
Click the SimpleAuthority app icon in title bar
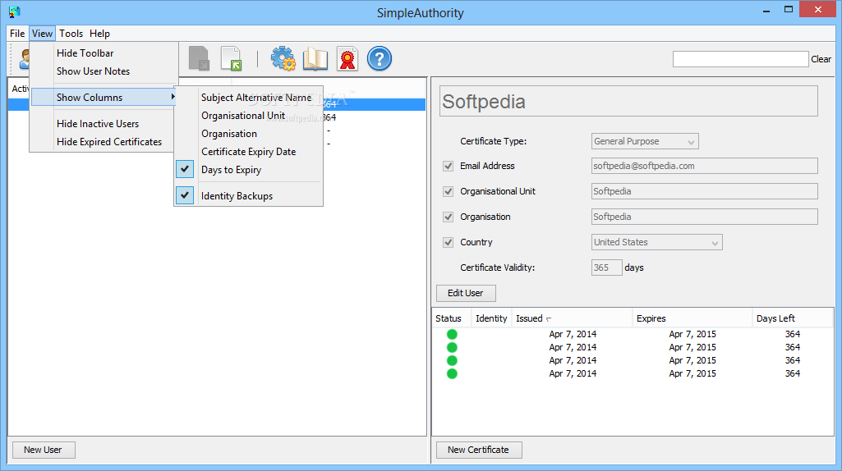(14, 11)
